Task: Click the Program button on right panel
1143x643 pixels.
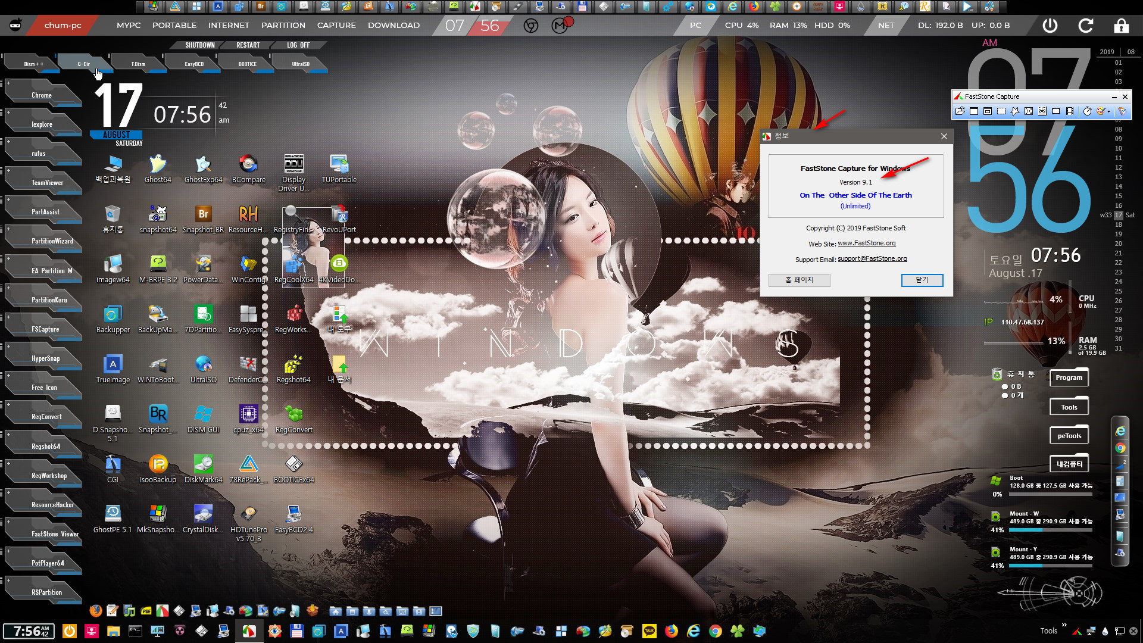Action: 1069,377
